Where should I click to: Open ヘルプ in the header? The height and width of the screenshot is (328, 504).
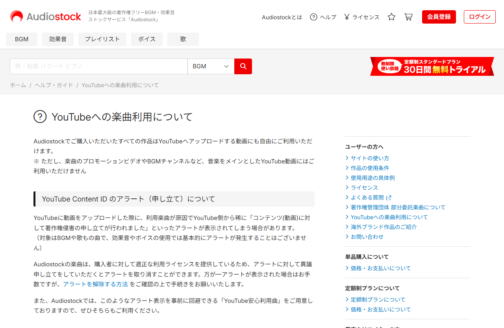click(328, 17)
